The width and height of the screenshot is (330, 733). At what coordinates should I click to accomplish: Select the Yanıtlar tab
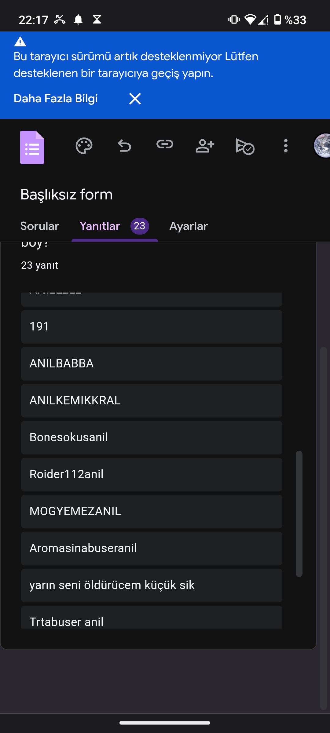[x=100, y=226]
